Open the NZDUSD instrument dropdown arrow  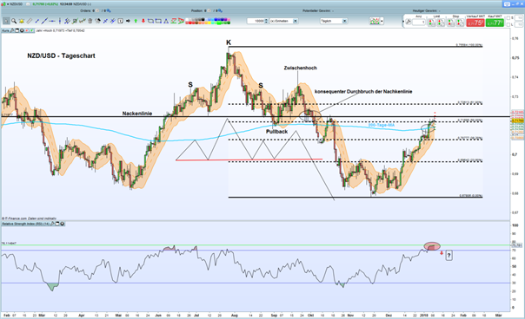pos(7,4)
